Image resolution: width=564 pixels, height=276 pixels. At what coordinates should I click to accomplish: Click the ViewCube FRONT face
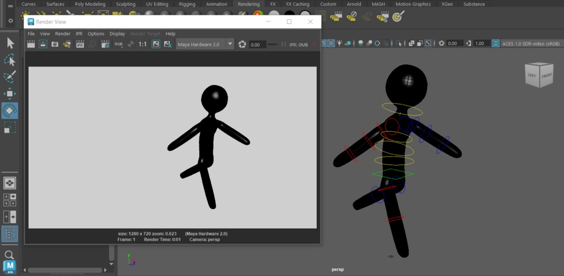[x=547, y=76]
